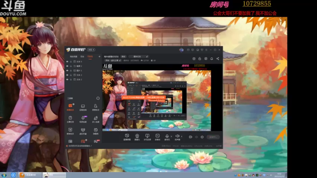
Task: Click the second open window taskbar button
Action: coord(54,175)
